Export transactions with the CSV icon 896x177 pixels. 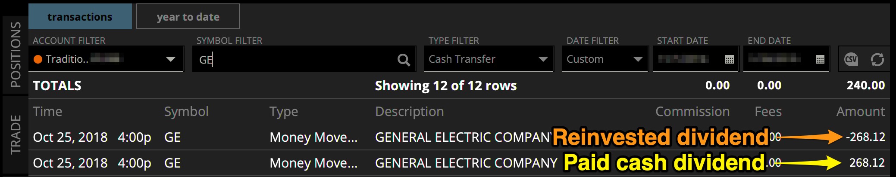[851, 59]
